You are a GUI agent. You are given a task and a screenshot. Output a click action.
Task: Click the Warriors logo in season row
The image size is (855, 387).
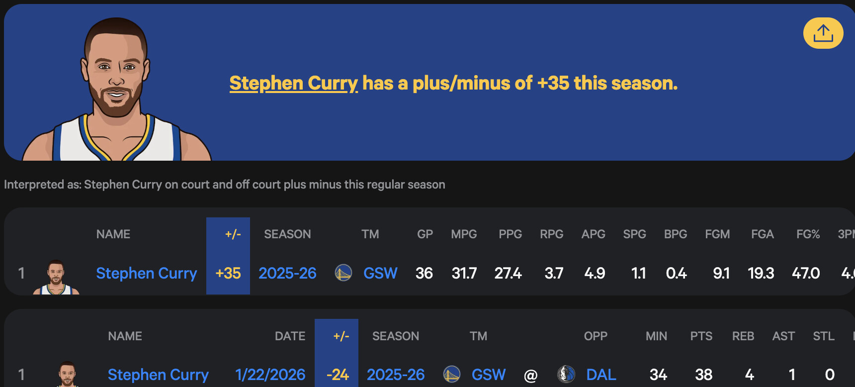click(343, 273)
